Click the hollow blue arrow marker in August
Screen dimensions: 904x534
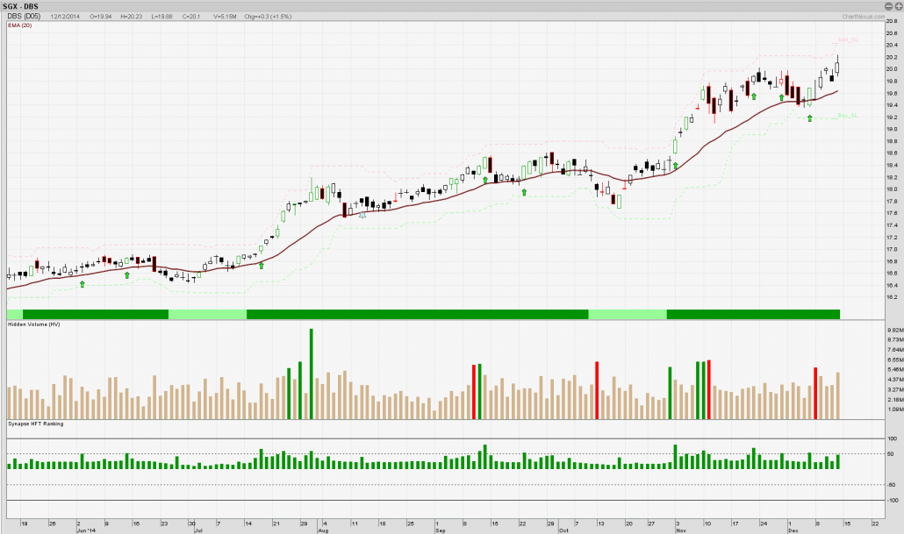coord(362,213)
